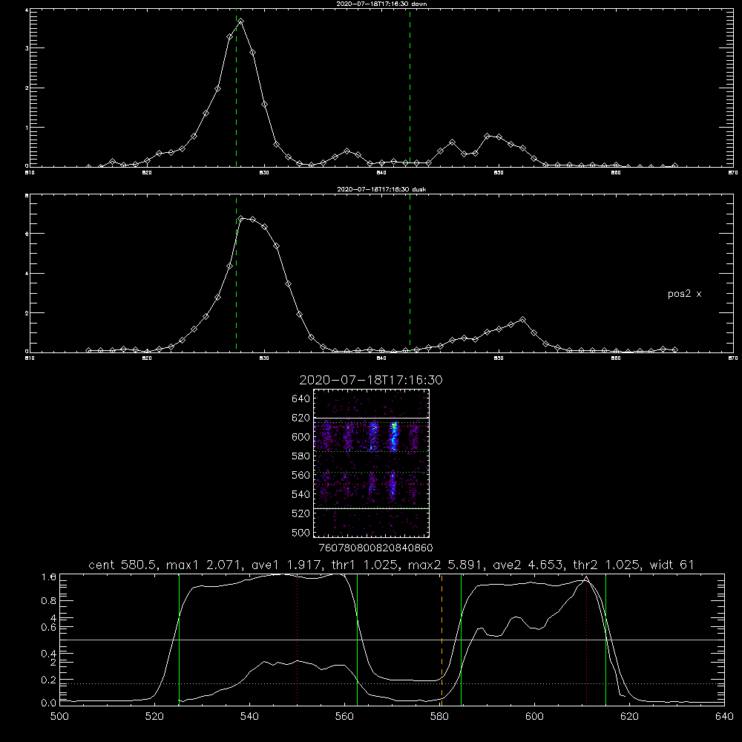Click the green vertical line near 585 in the bottom plot
This screenshot has width=742, height=742.
[x=461, y=639]
